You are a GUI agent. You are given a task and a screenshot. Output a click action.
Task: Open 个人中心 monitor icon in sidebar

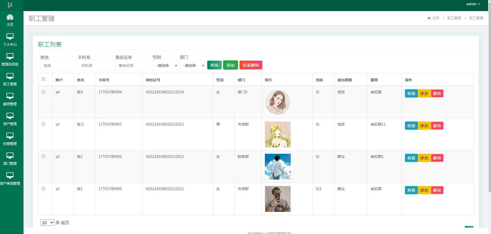10,36
